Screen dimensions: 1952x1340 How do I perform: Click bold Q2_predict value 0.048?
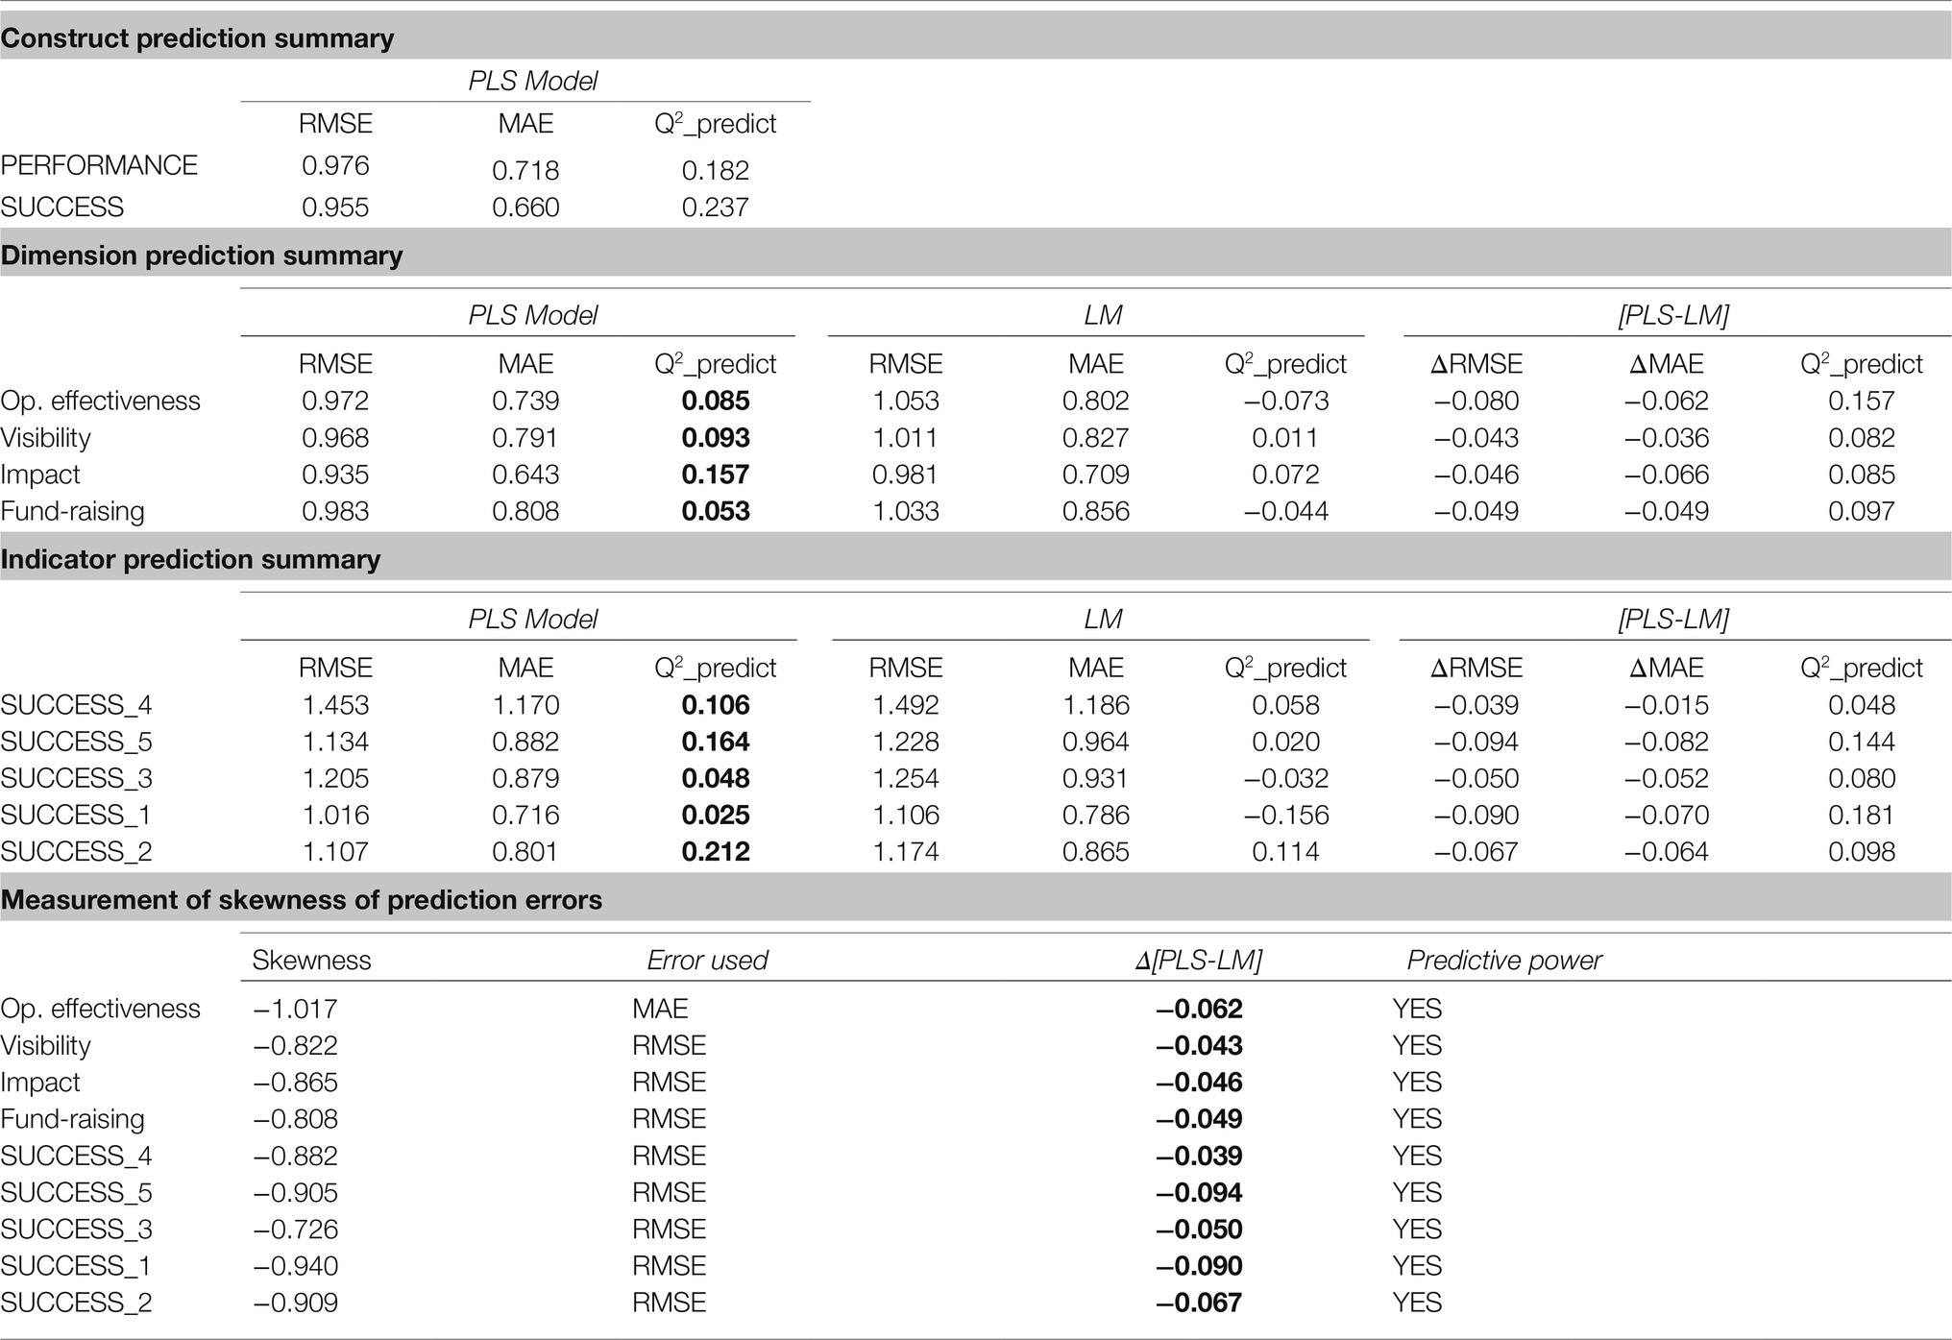(716, 778)
